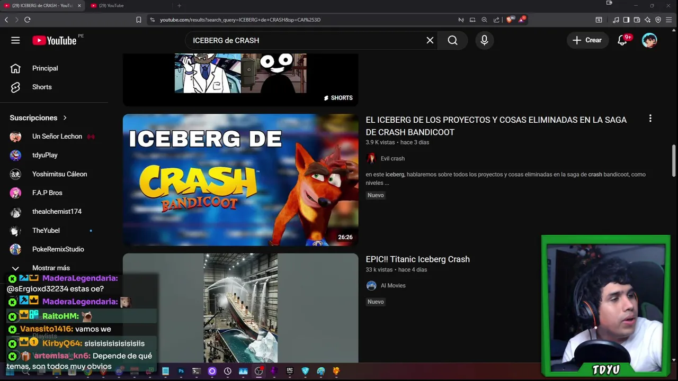Image resolution: width=678 pixels, height=381 pixels.
Task: Click the share page icon
Action: tap(496, 20)
